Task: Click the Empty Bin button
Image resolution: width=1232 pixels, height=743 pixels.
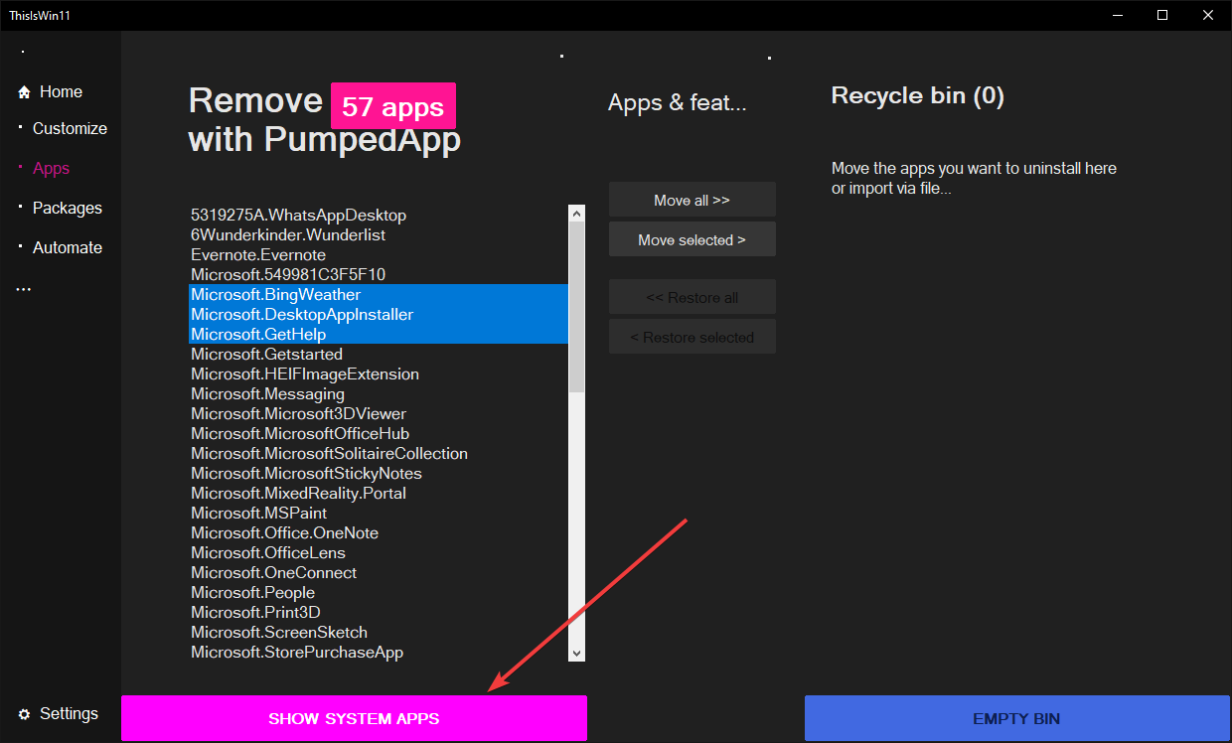Action: [1017, 718]
